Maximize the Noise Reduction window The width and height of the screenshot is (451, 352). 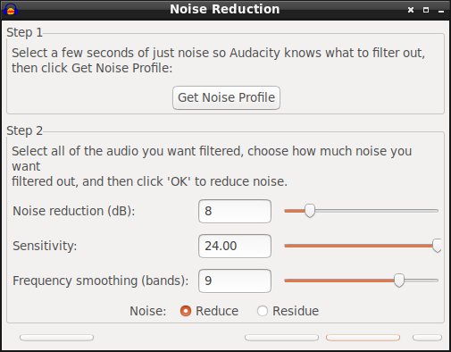(x=426, y=10)
